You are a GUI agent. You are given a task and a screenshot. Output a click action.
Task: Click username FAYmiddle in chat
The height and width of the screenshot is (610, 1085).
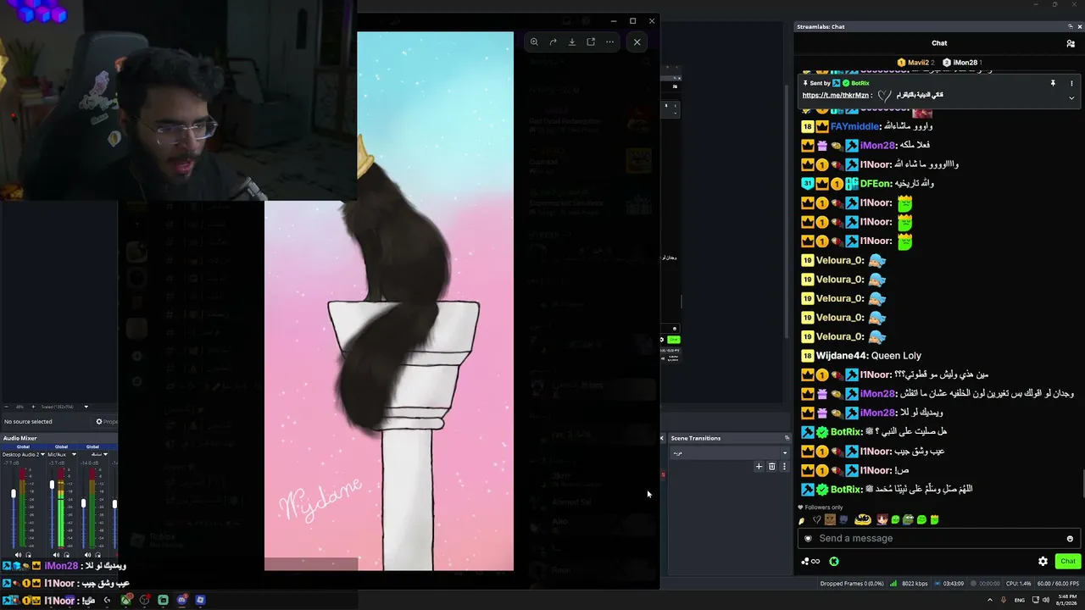pyautogui.click(x=854, y=126)
